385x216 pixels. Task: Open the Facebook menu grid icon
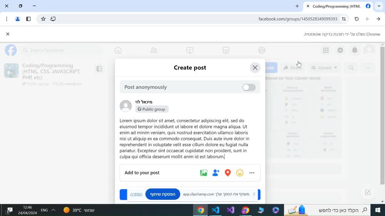pyautogui.click(x=326, y=50)
